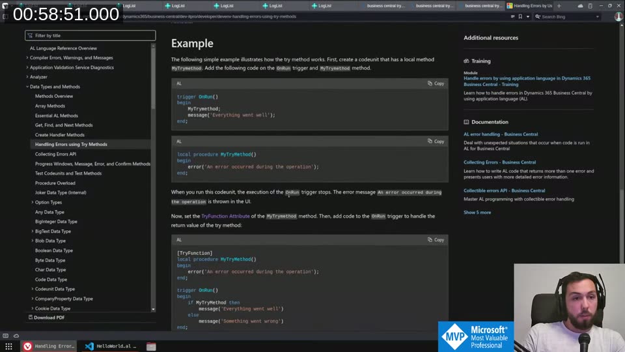The image size is (625, 352).
Task: Copy the first OnRun trigger code block
Action: [436, 83]
